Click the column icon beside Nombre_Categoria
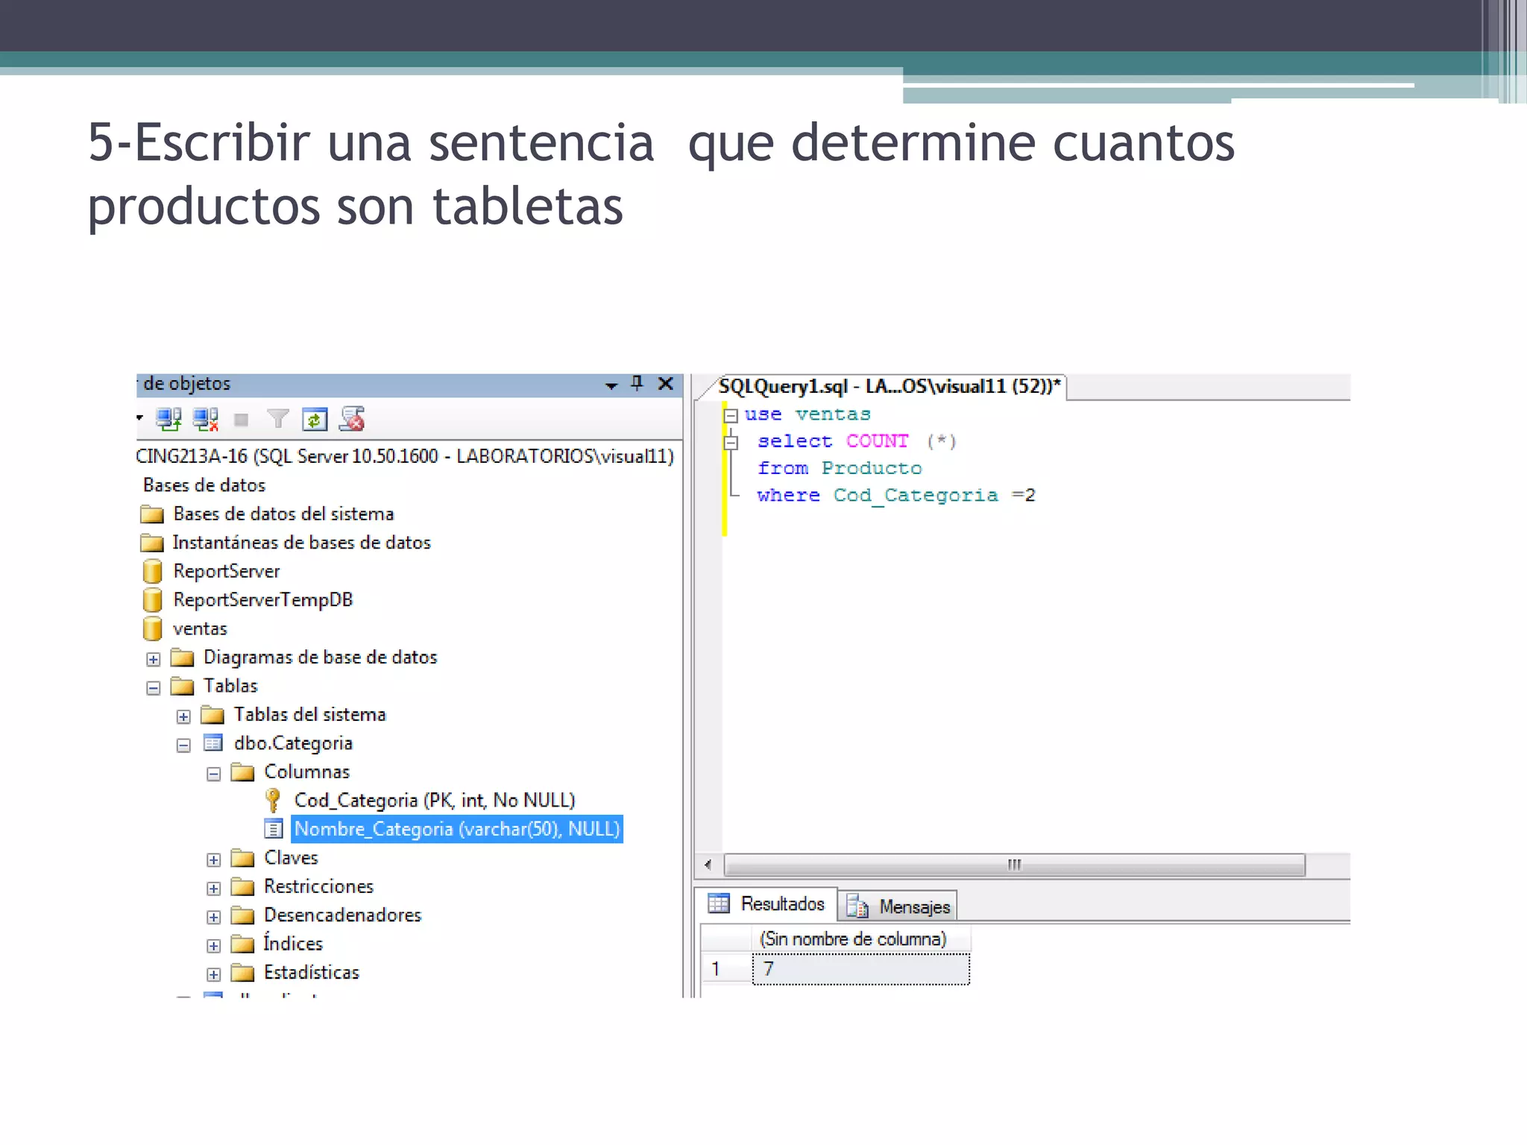The height and width of the screenshot is (1145, 1527). click(x=274, y=829)
